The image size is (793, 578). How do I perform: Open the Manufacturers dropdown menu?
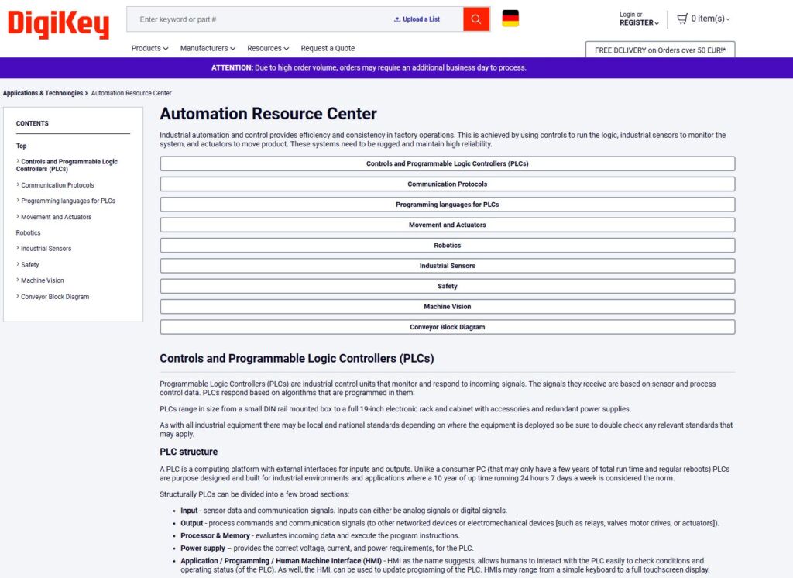pyautogui.click(x=208, y=48)
